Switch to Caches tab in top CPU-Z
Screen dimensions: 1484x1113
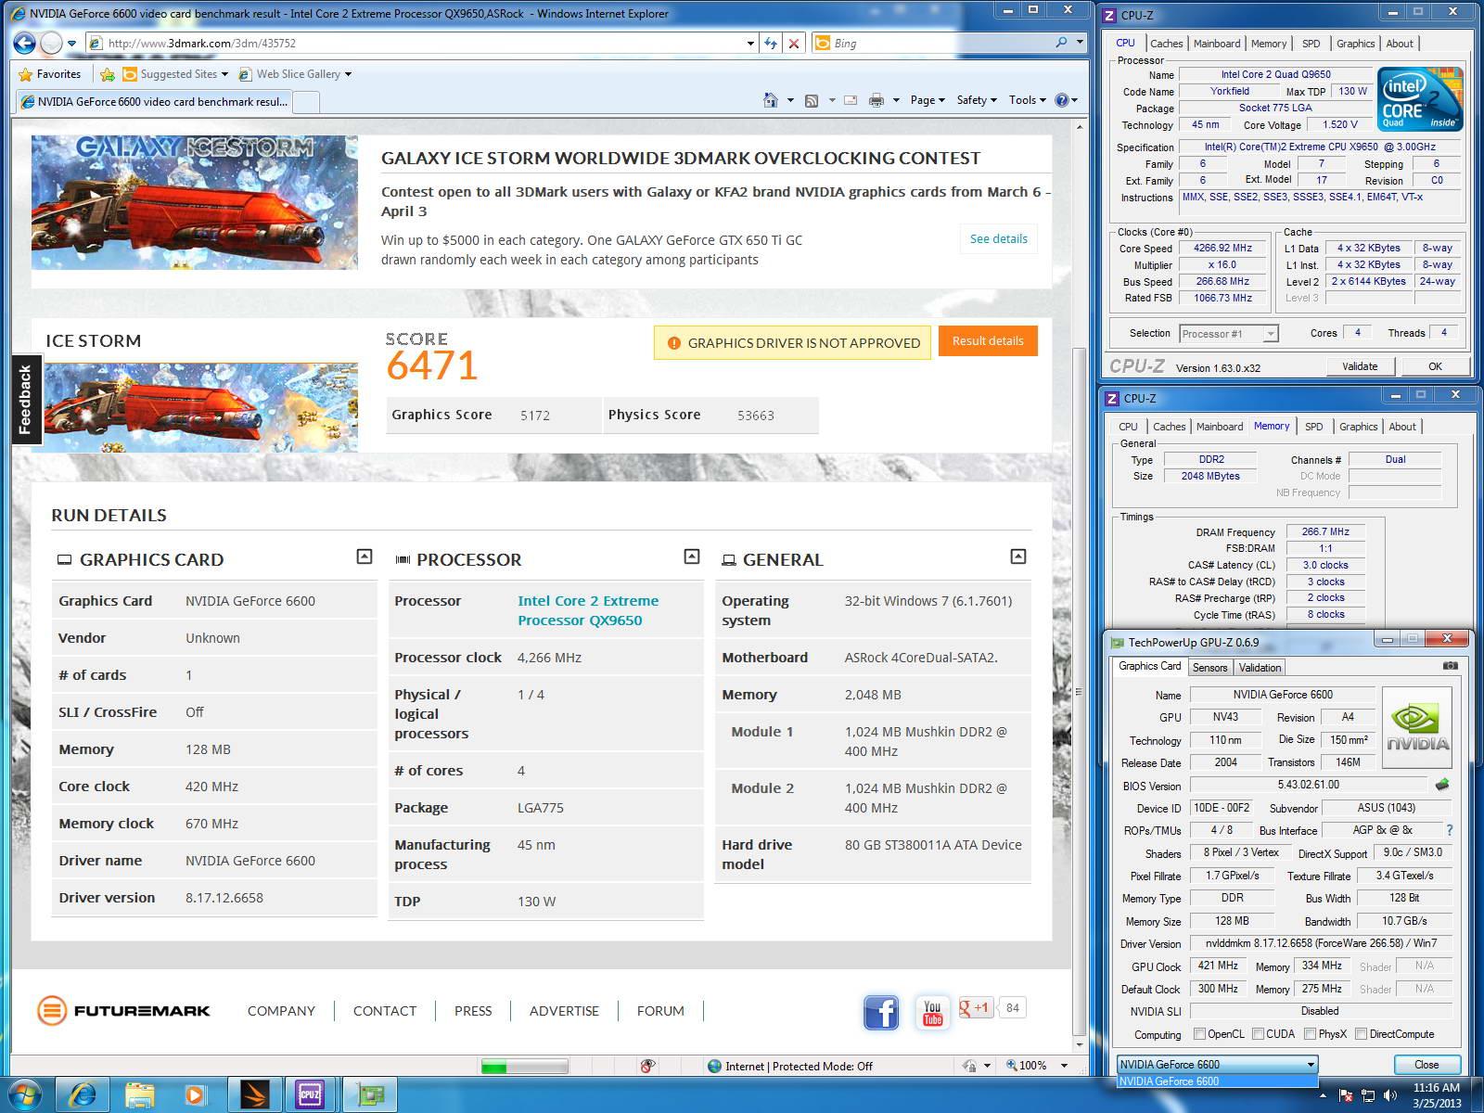tap(1166, 44)
